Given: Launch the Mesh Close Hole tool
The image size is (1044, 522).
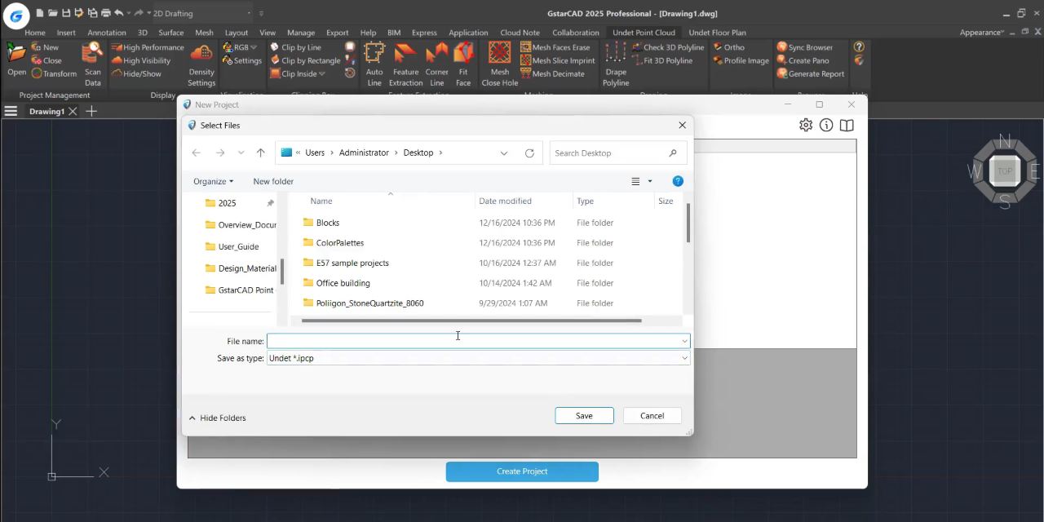Looking at the screenshot, I should [500, 64].
